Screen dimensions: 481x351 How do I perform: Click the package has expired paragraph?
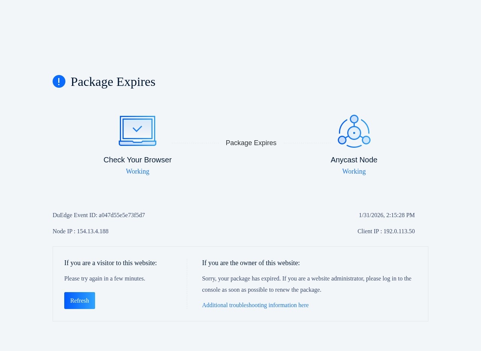coord(307,284)
